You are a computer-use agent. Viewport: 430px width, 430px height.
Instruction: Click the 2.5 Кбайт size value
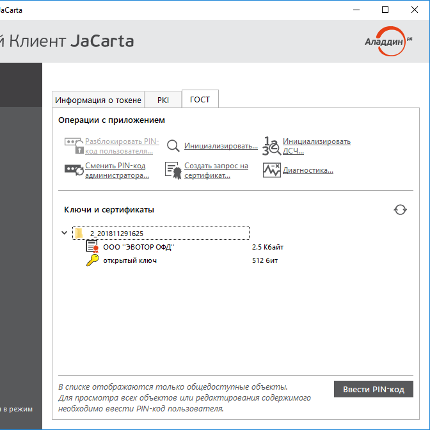tap(268, 247)
